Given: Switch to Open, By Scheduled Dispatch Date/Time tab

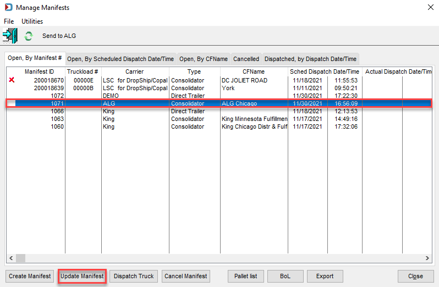Looking at the screenshot, I should [x=120, y=59].
